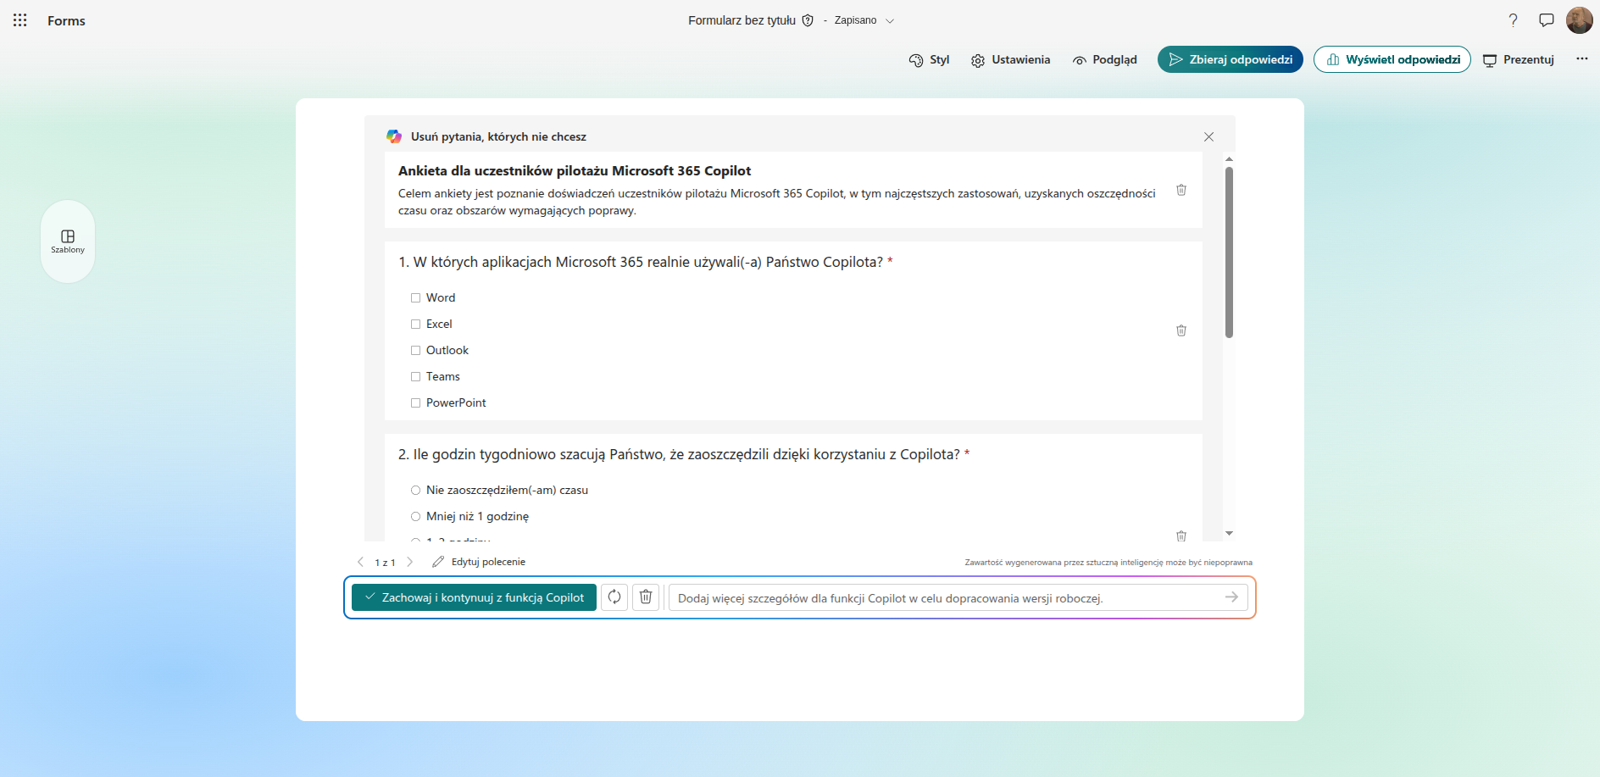Click Edytuj polecenie link
Image resolution: width=1600 pixels, height=777 pixels.
point(479,562)
